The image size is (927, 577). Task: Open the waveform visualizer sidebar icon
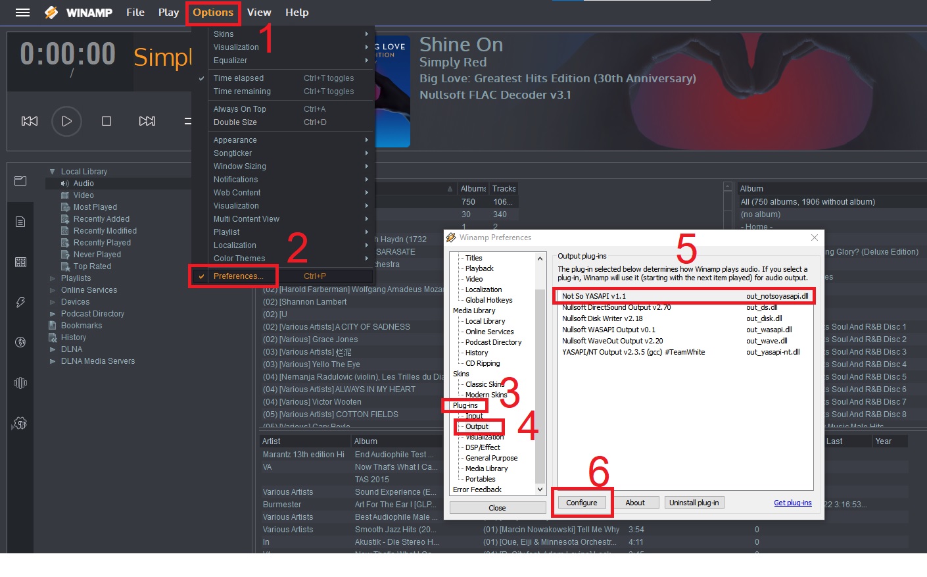point(20,383)
